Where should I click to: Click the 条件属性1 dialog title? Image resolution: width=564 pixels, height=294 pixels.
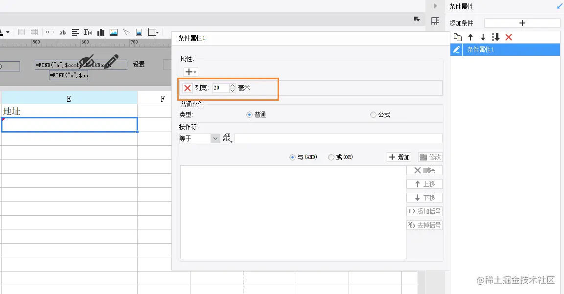[191, 38]
